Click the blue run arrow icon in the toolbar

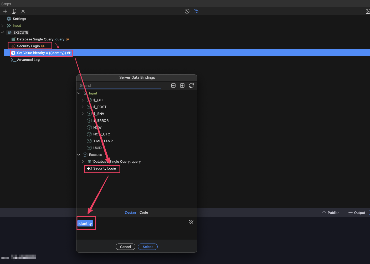pos(196,11)
